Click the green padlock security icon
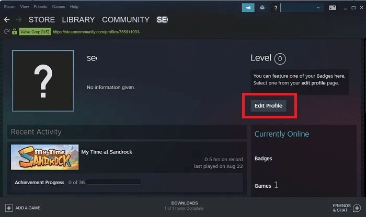Image resolution: width=366 pixels, height=217 pixels. (15, 31)
